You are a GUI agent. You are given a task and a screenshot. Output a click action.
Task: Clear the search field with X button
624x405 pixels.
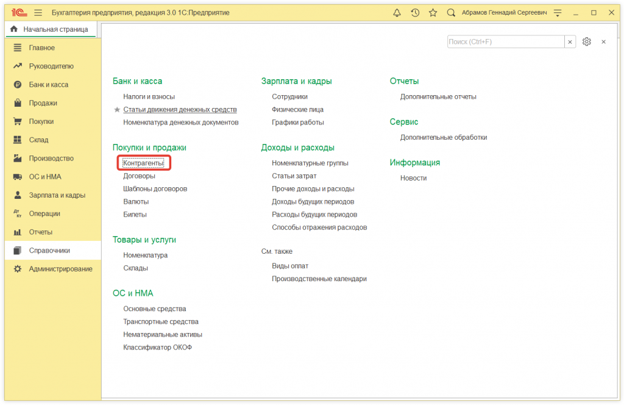click(570, 41)
